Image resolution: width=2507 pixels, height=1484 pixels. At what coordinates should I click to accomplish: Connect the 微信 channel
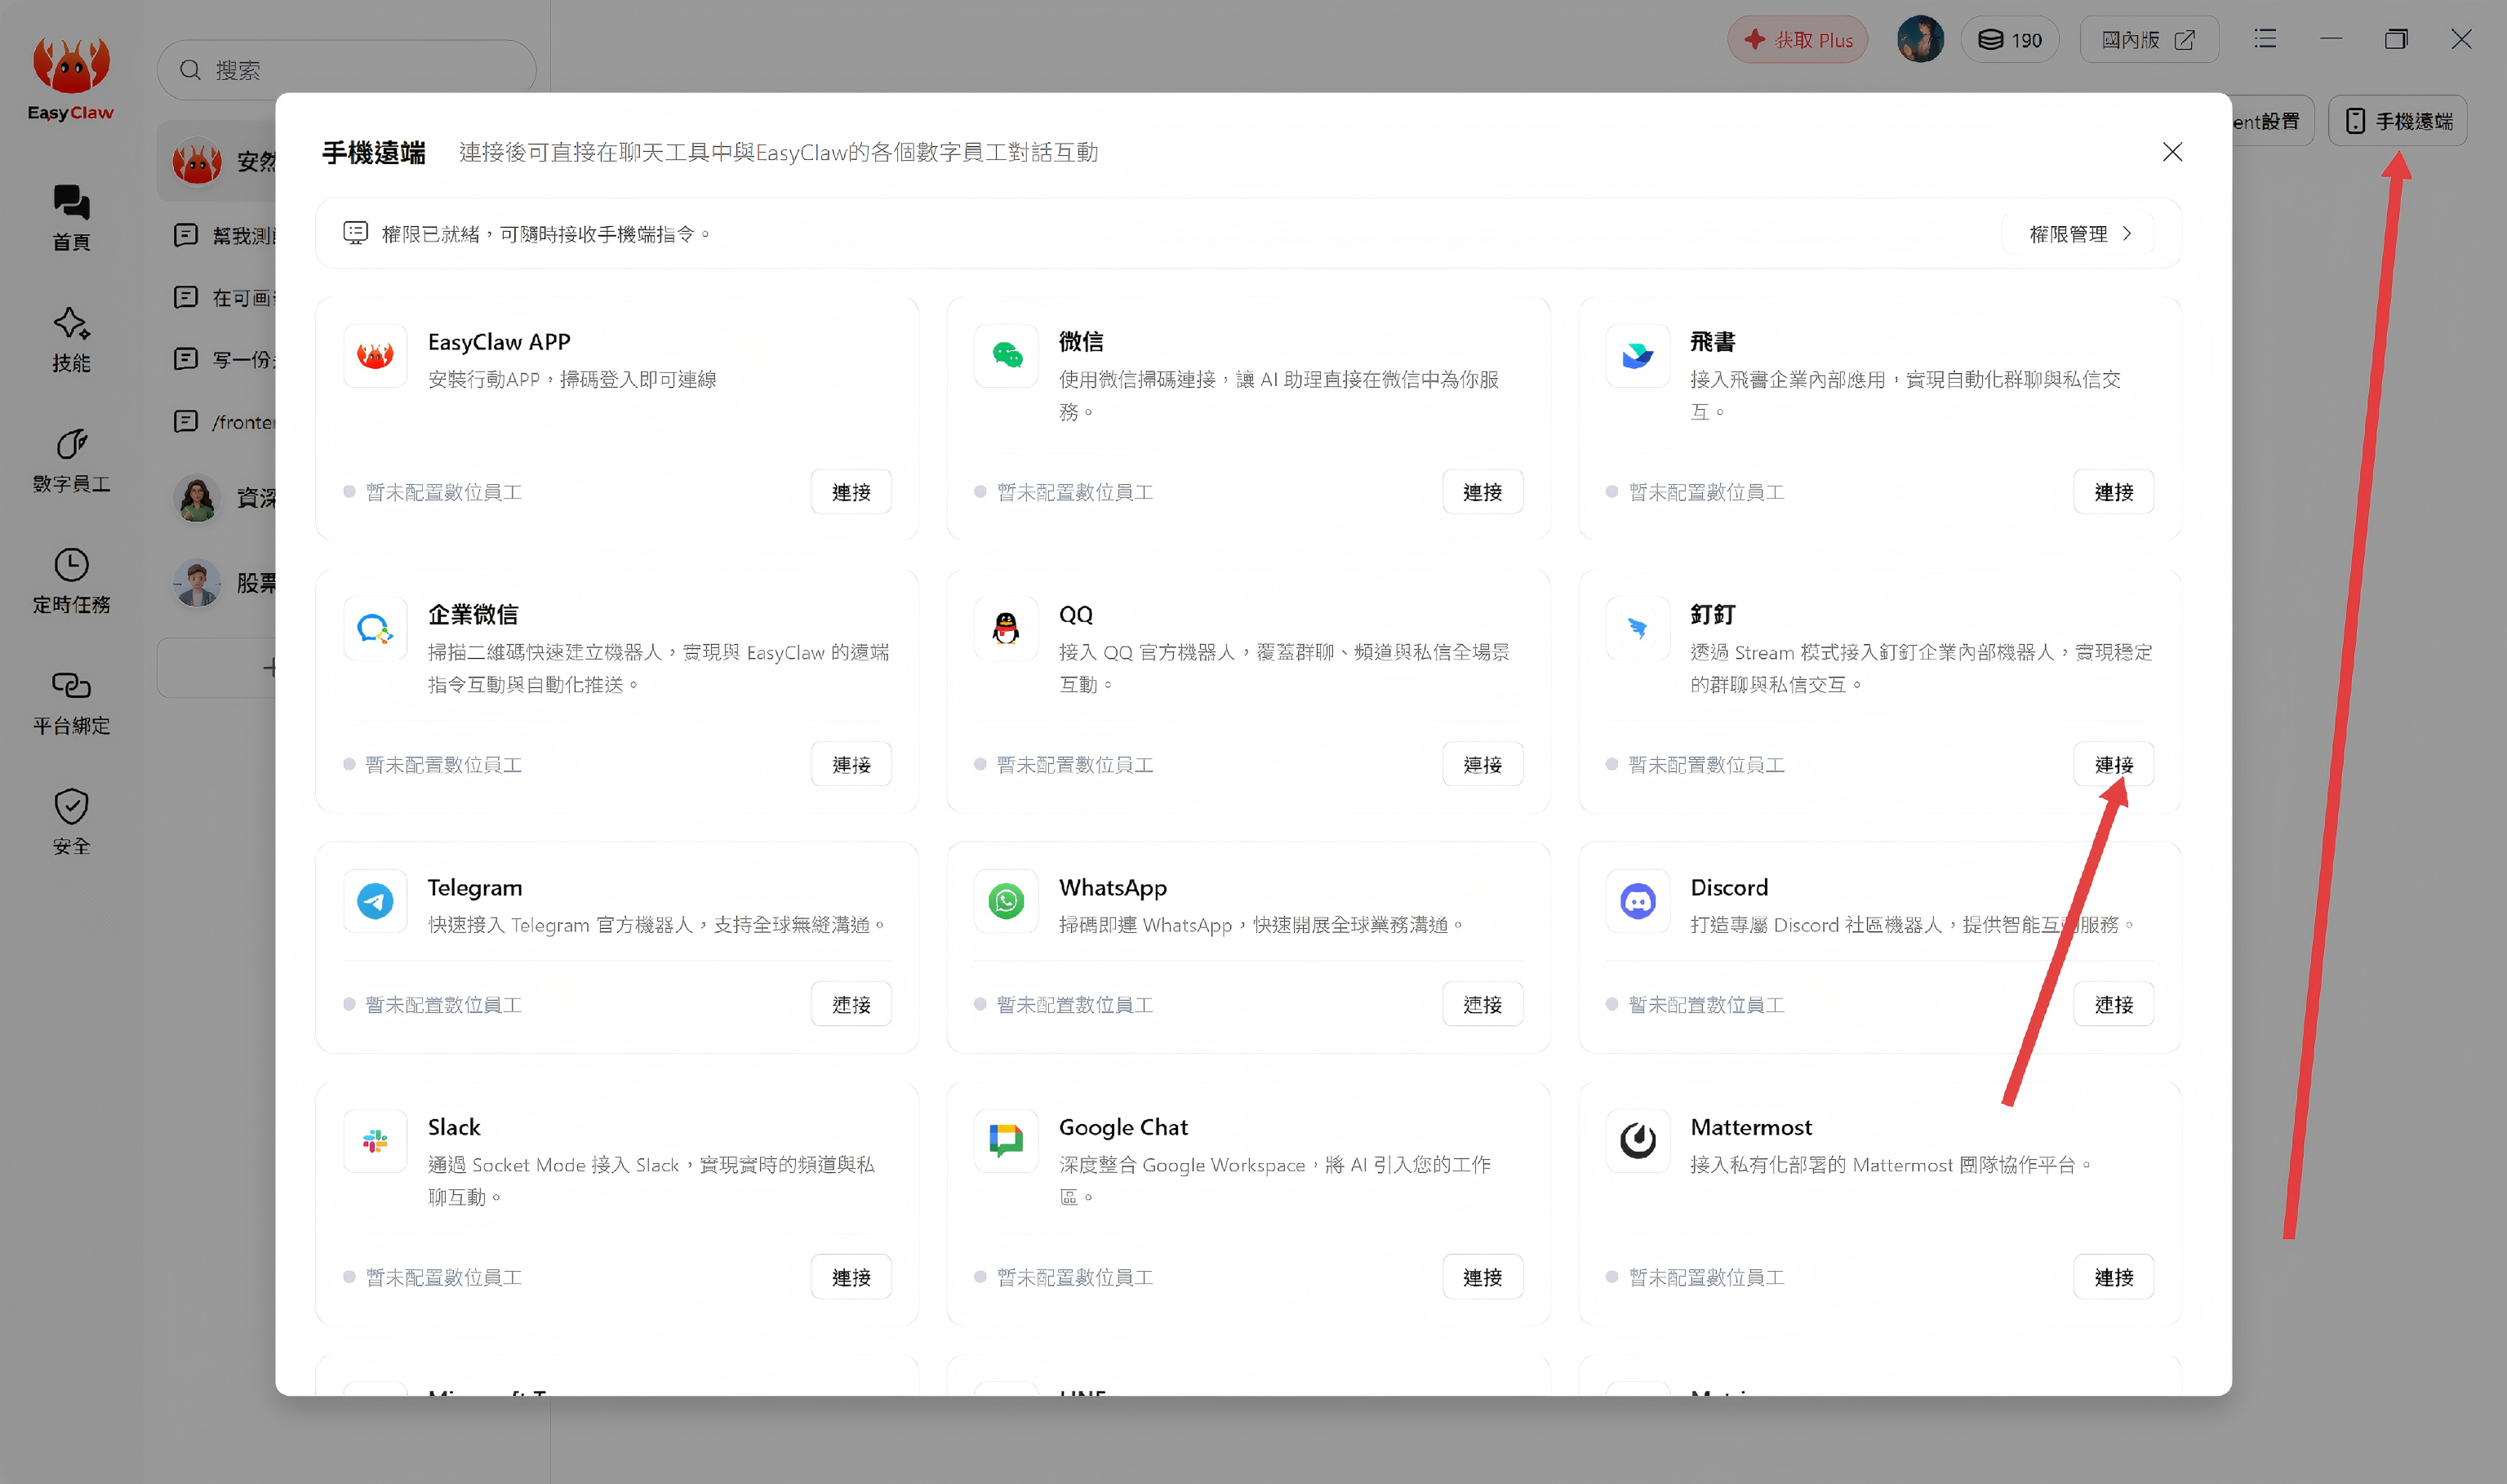pyautogui.click(x=1482, y=492)
